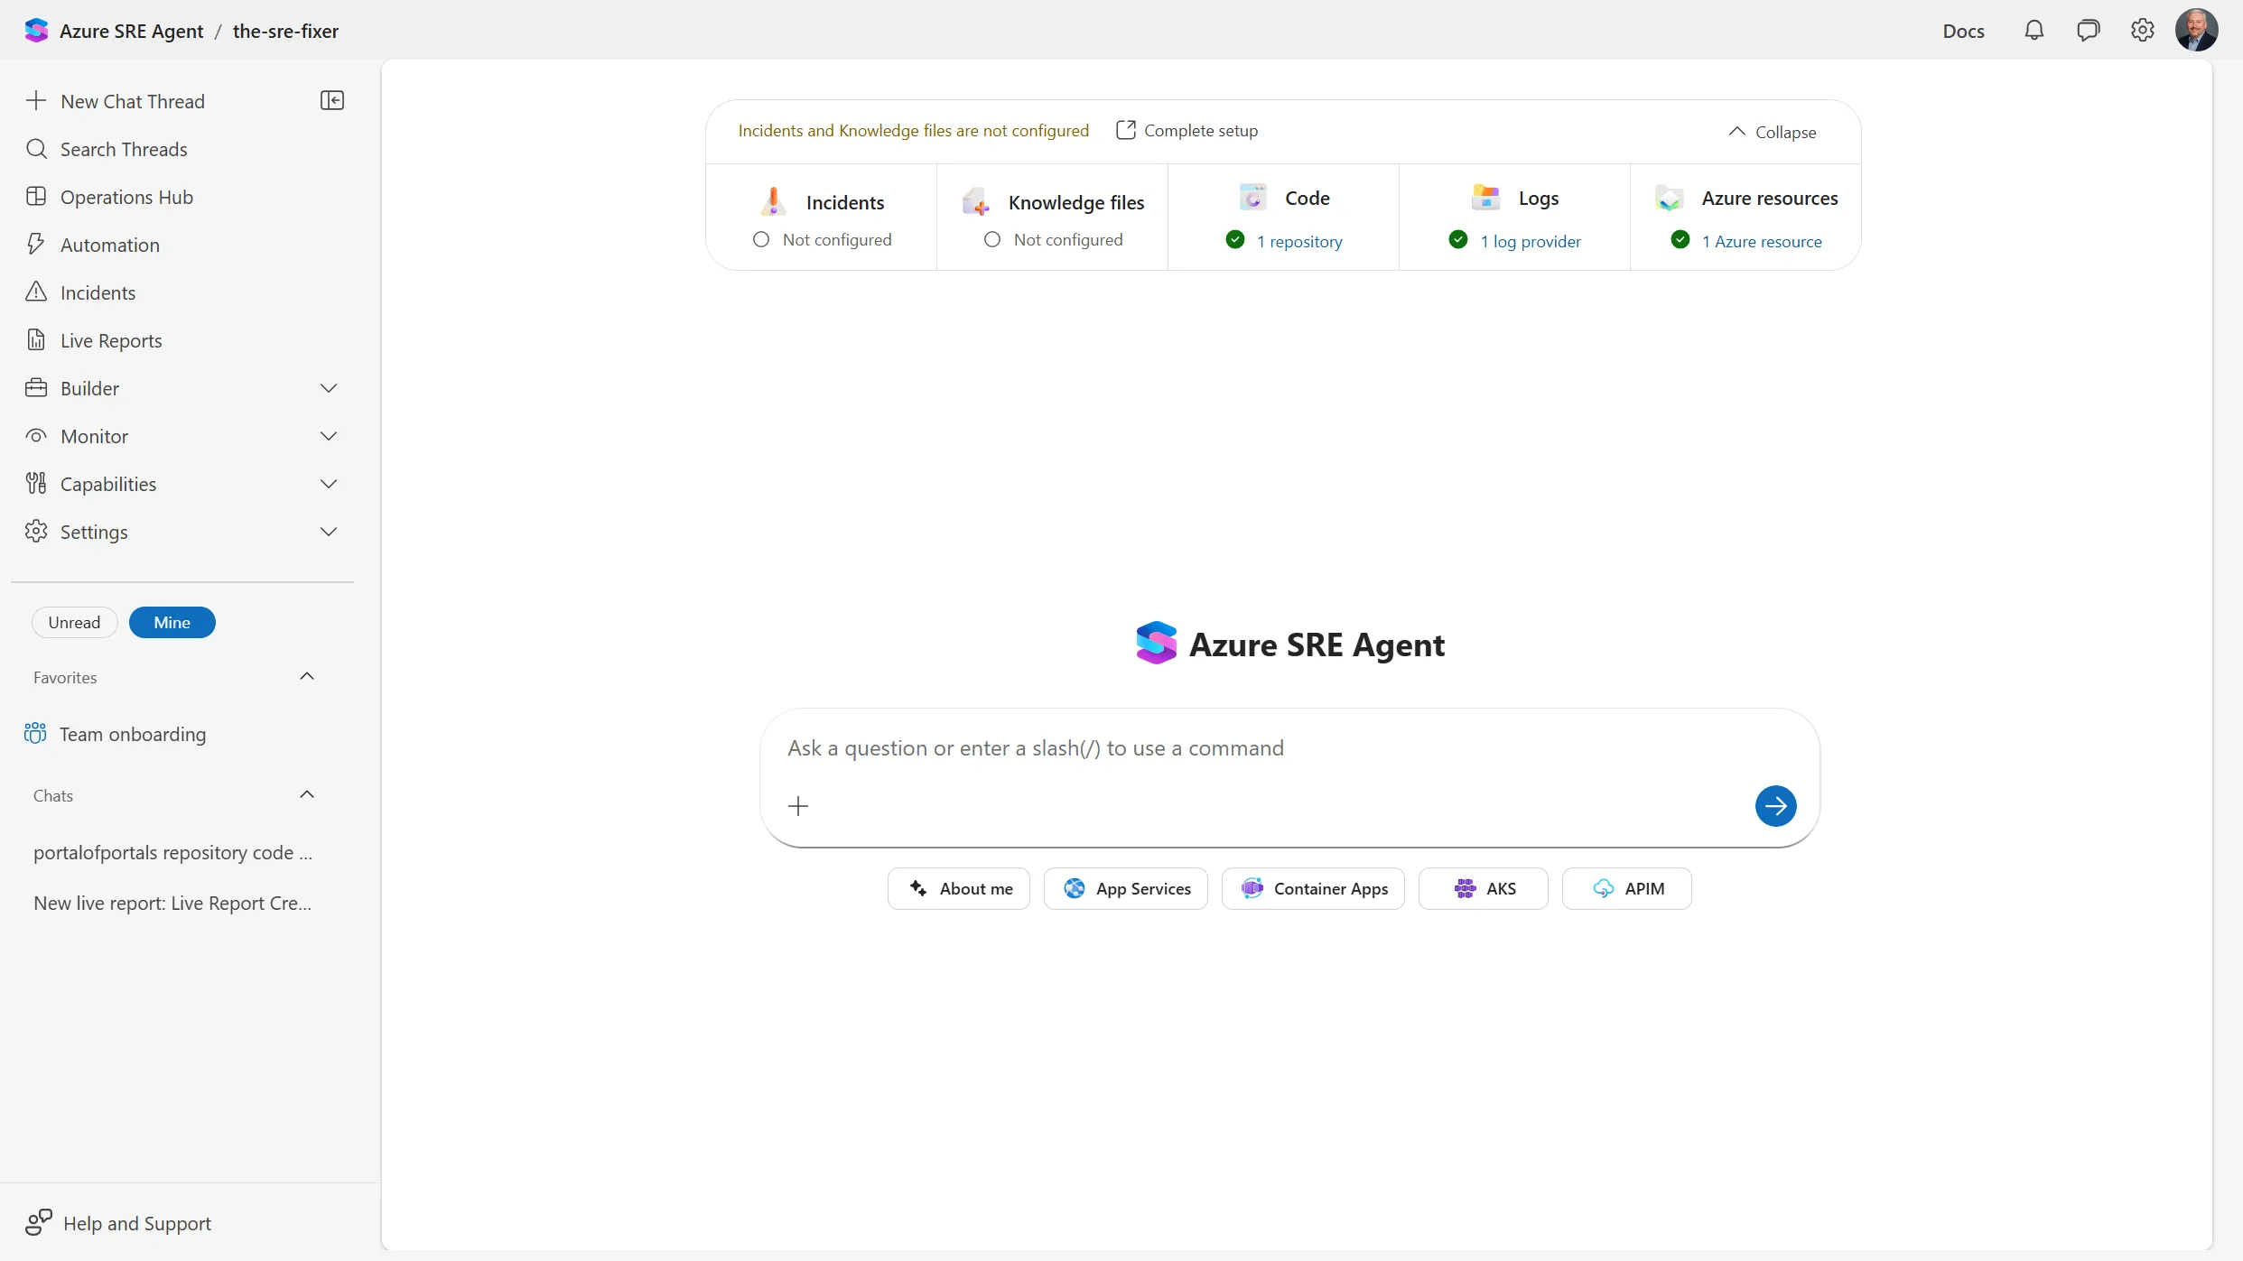Click the Complete setup link
The image size is (2243, 1261).
pyautogui.click(x=1200, y=130)
